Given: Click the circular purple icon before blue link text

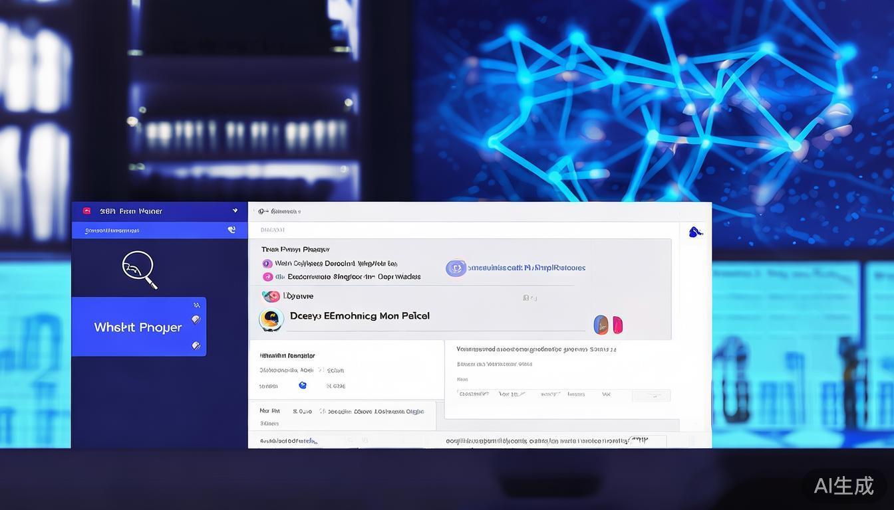Looking at the screenshot, I should point(456,268).
